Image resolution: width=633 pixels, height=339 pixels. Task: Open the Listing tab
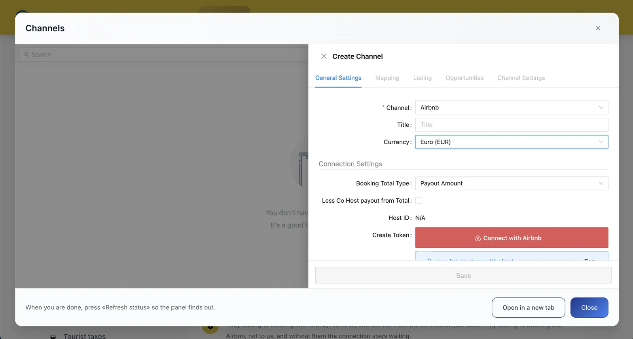coord(423,78)
